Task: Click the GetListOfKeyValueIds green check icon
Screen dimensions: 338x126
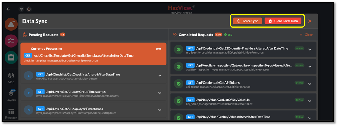Action: pyautogui.click(x=179, y=101)
